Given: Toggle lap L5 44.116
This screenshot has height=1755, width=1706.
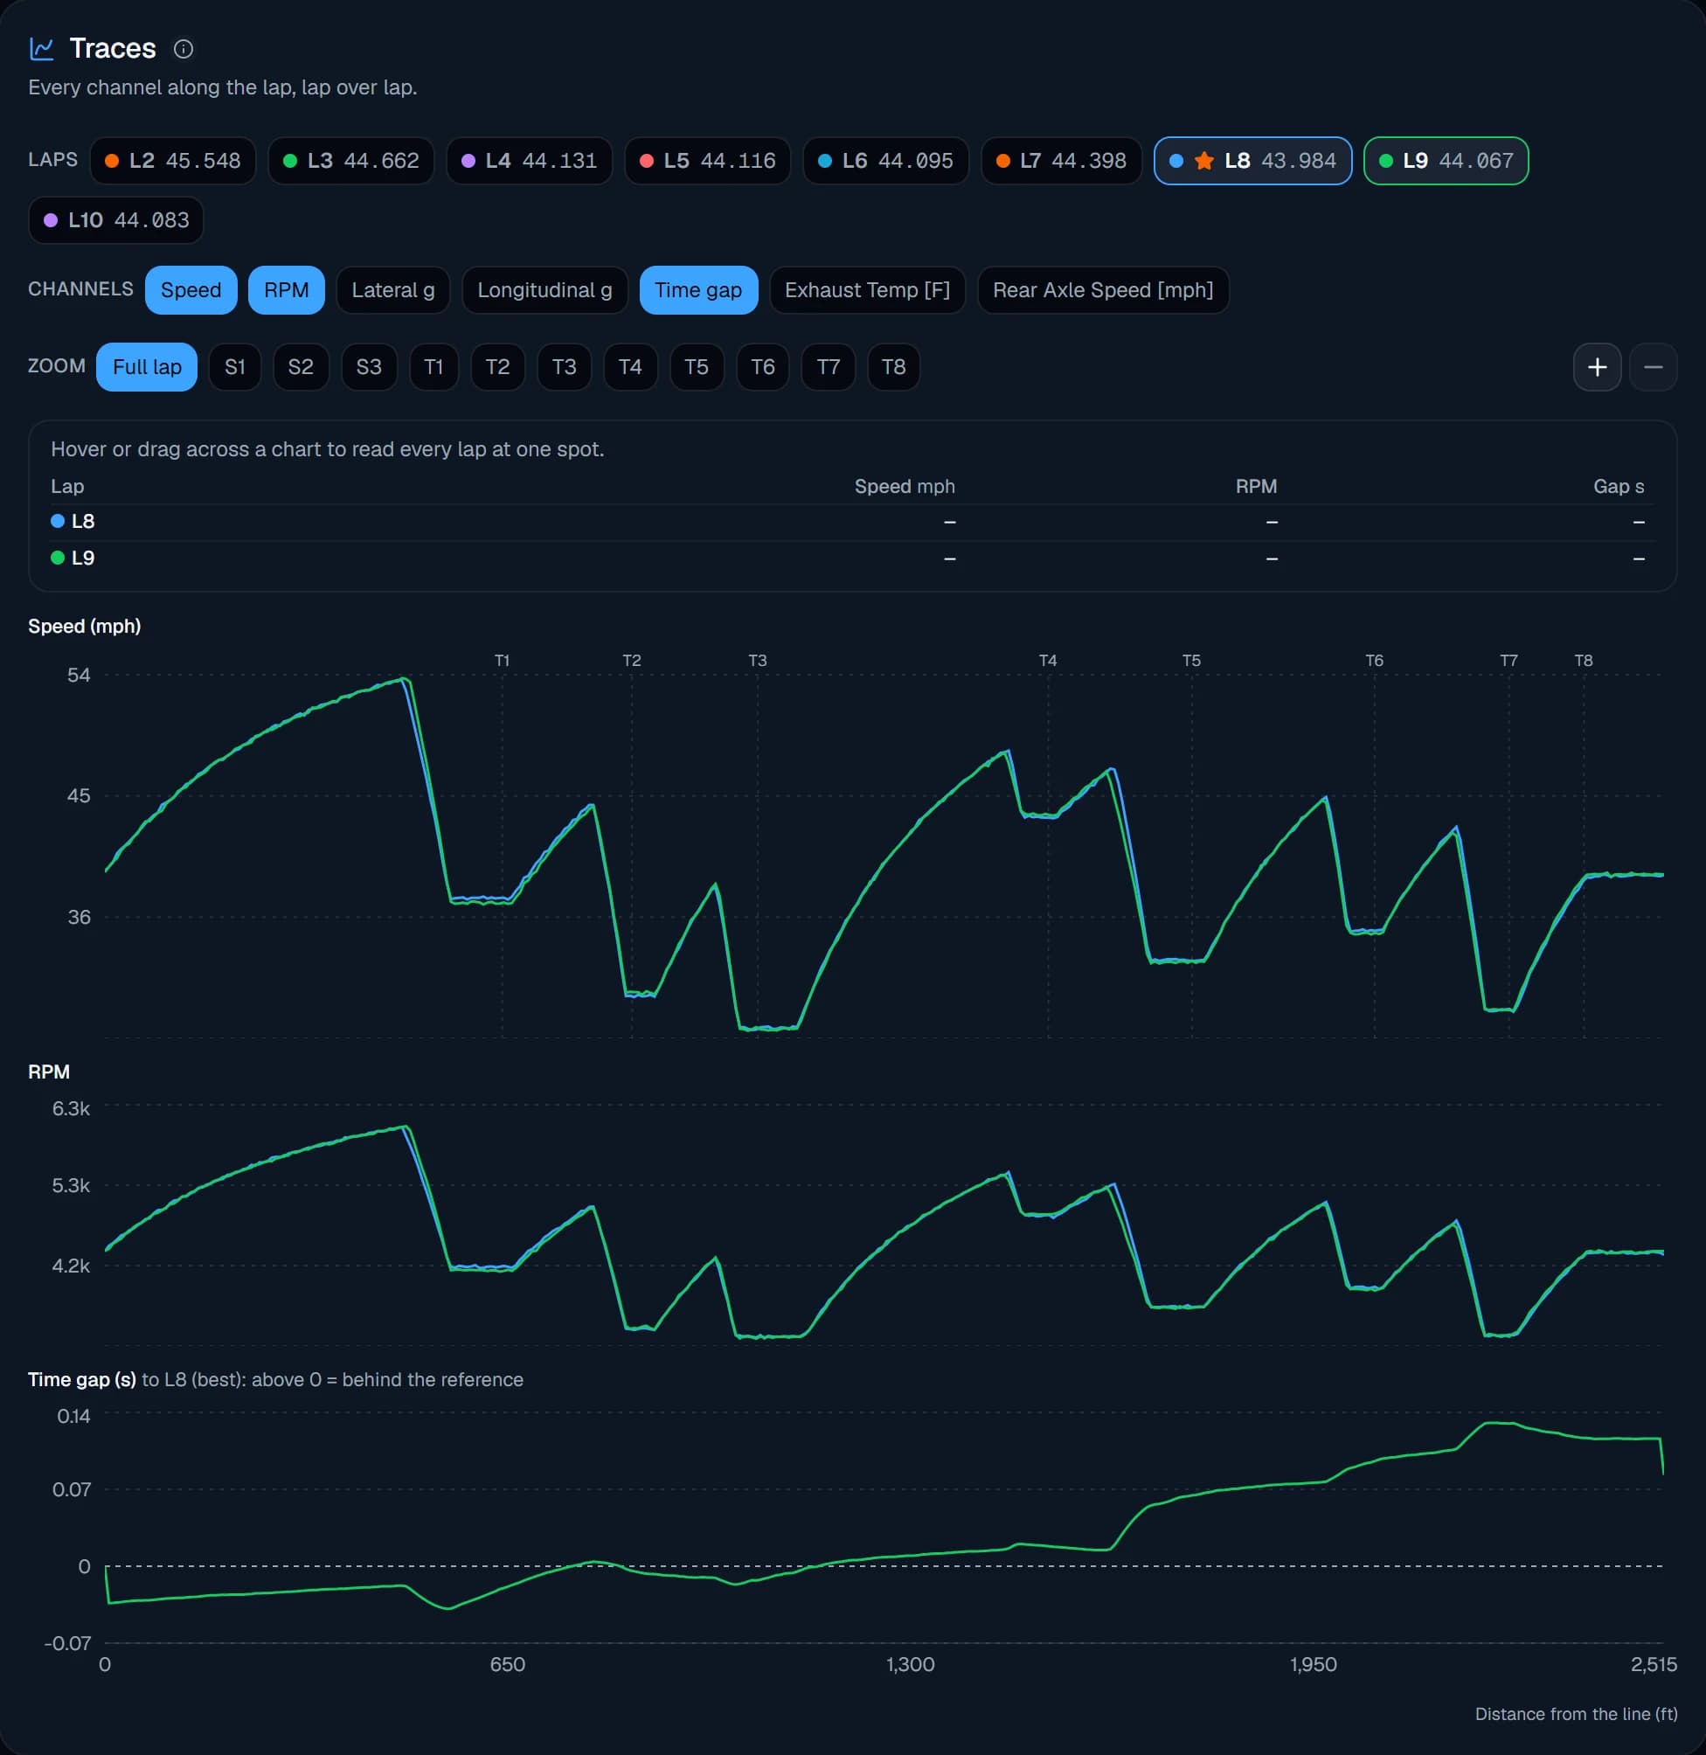Looking at the screenshot, I should pyautogui.click(x=708, y=160).
